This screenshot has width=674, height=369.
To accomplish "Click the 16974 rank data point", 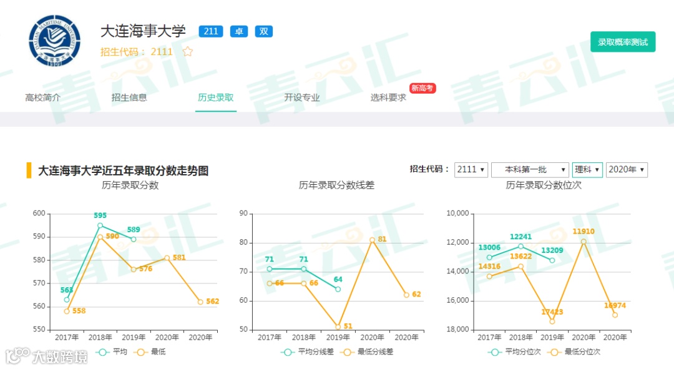I will point(615,315).
